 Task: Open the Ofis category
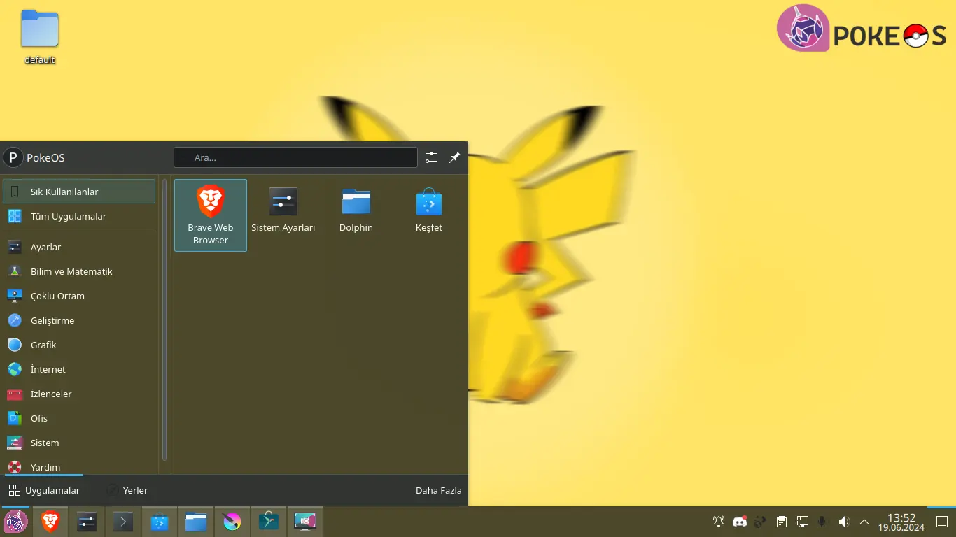(x=79, y=418)
